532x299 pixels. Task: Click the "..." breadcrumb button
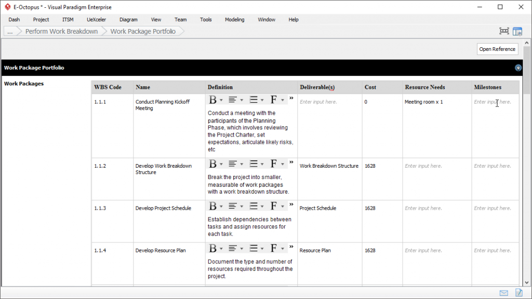[x=10, y=31]
